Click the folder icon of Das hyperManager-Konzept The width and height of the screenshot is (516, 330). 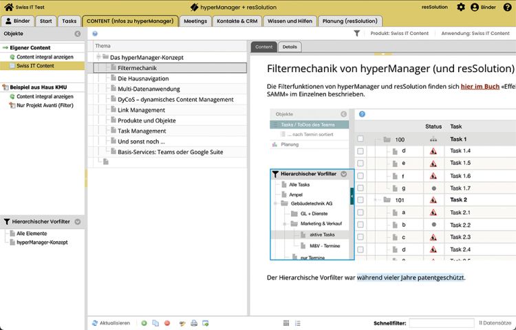(105, 57)
